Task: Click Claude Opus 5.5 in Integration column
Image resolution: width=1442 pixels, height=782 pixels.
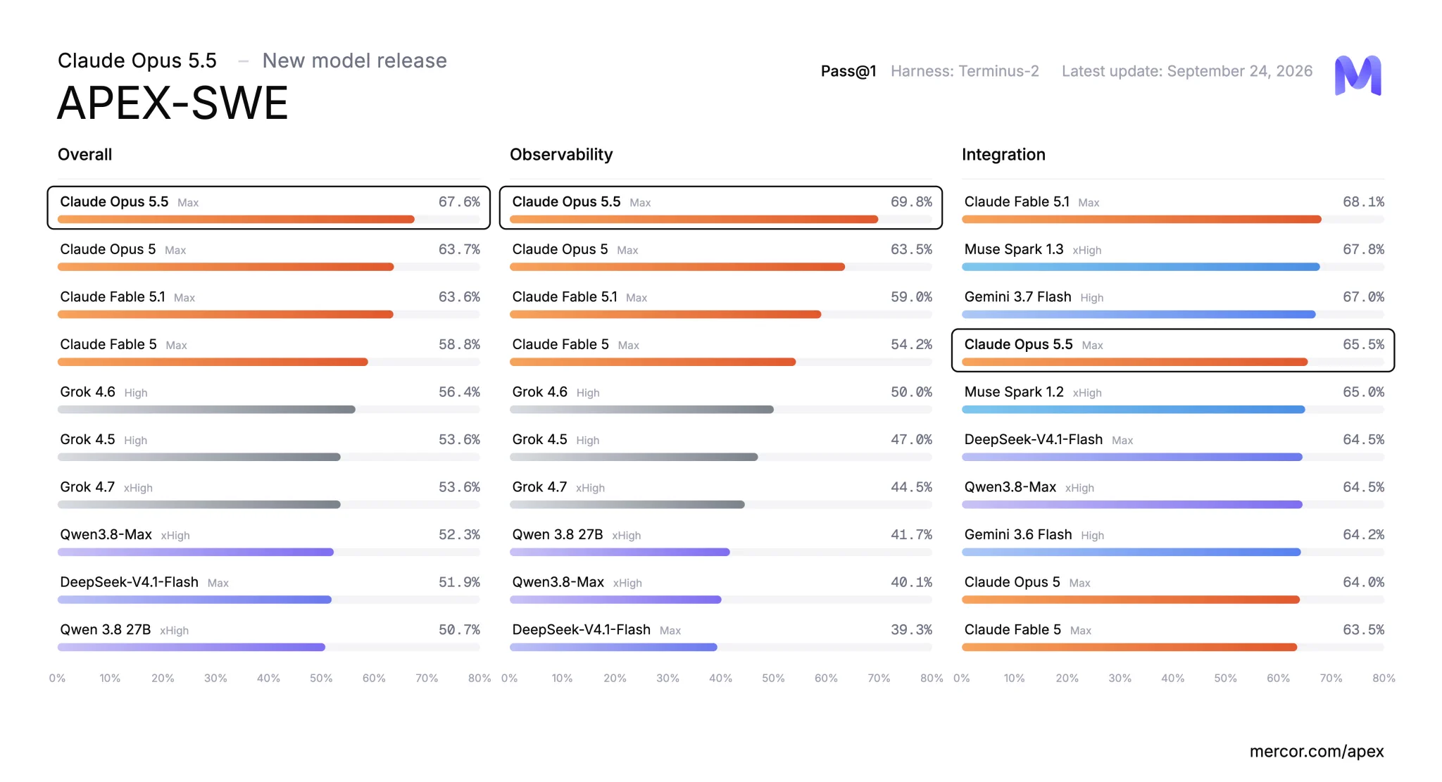Action: point(1018,344)
